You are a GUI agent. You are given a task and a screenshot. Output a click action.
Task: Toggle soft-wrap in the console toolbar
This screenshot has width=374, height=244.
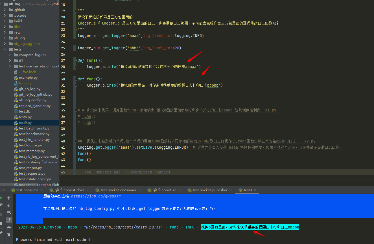pyautogui.click(x=9, y=213)
